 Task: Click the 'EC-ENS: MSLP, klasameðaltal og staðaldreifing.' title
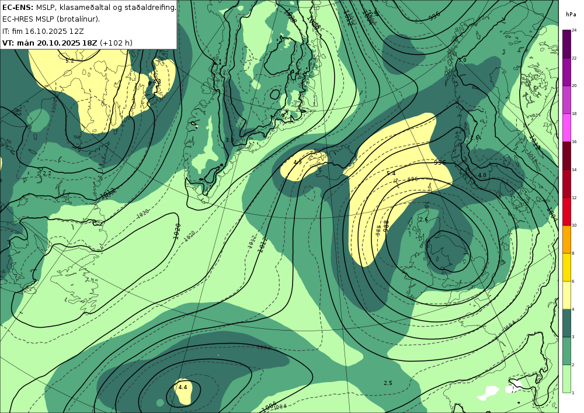click(89, 7)
